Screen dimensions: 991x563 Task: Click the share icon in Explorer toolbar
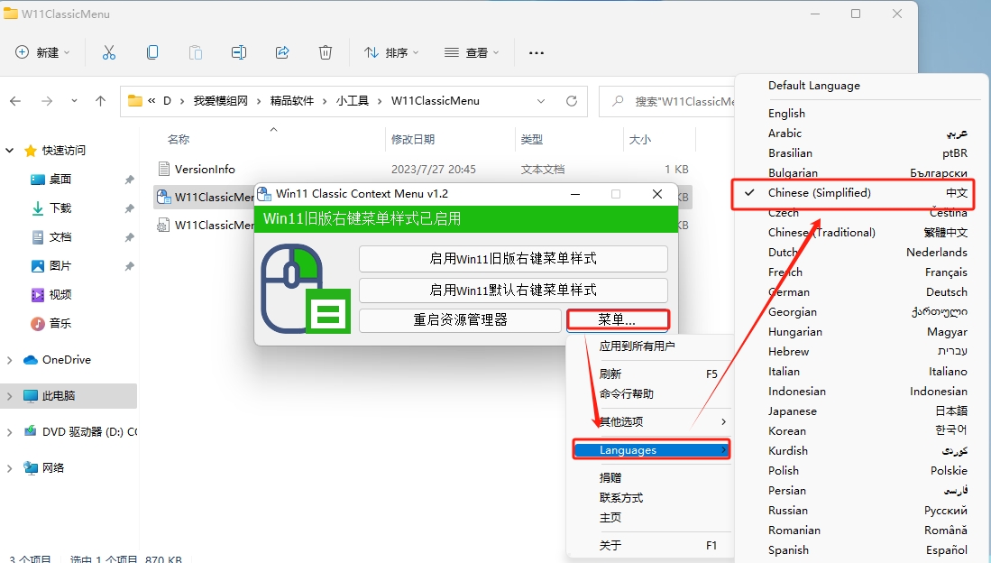(282, 52)
